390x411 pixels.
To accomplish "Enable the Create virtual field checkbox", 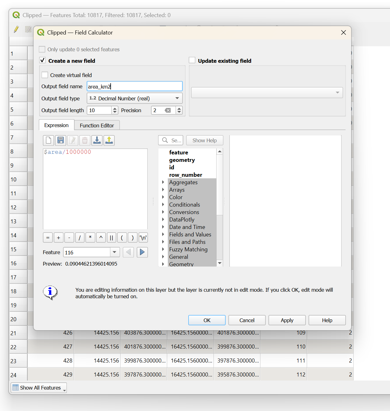I will (45, 75).
